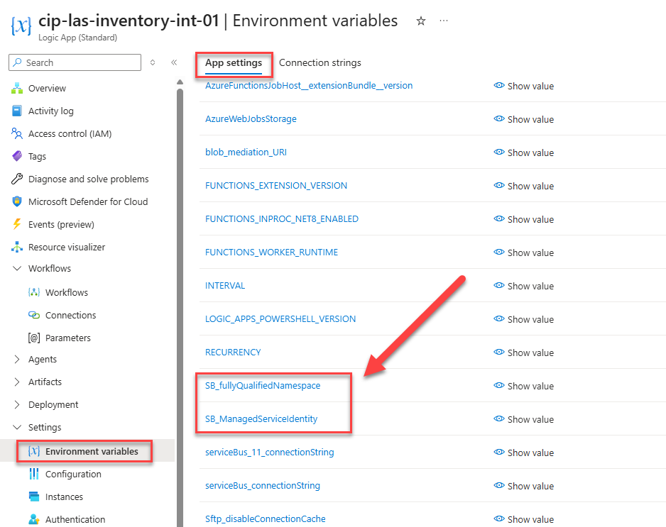This screenshot has width=666, height=527.
Task: Collapse the sidebar with the double chevron
Action: tap(174, 62)
